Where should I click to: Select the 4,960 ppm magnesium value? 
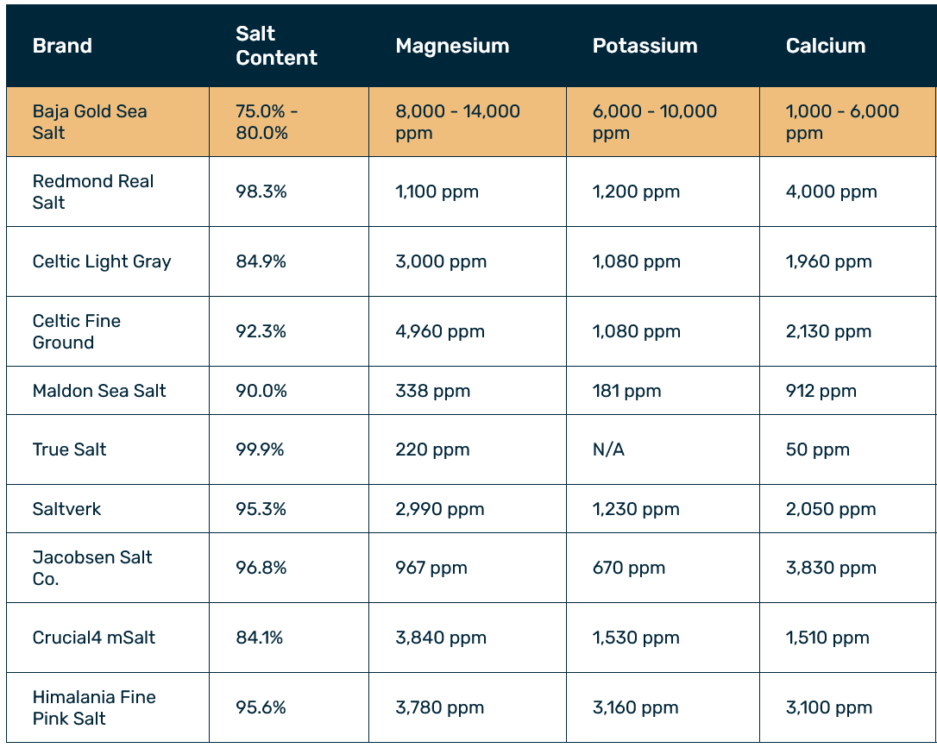coord(440,331)
